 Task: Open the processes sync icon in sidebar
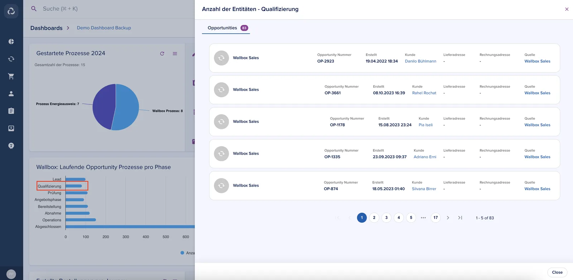(x=11, y=59)
